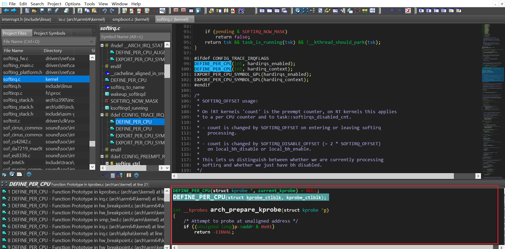Open the File Name dropdown arrow

tap(91, 42)
